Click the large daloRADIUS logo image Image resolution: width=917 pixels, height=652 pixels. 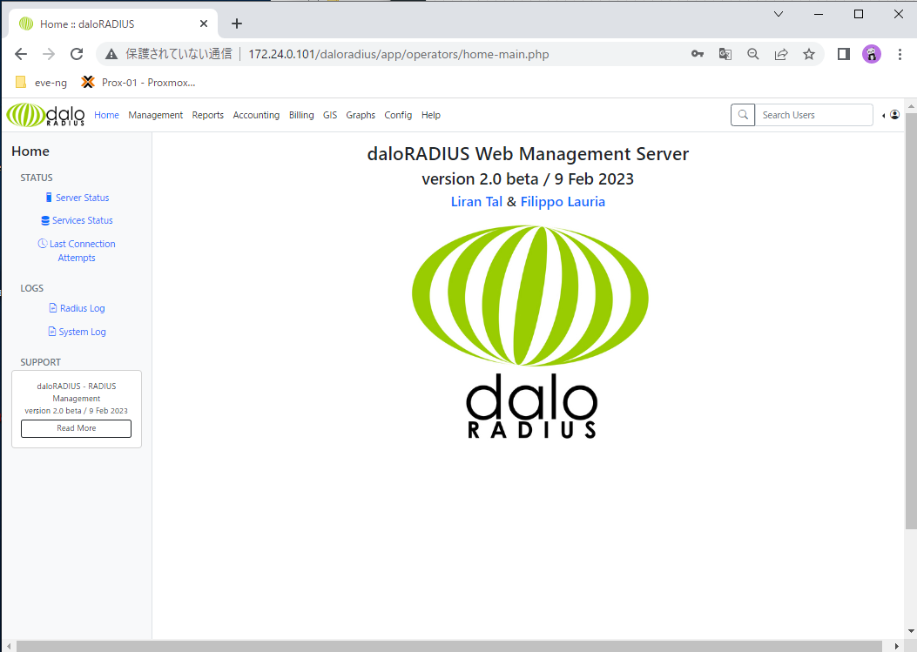click(x=530, y=331)
